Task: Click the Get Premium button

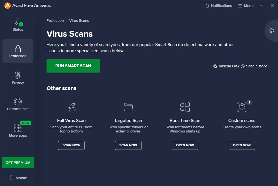Action: [18, 163]
